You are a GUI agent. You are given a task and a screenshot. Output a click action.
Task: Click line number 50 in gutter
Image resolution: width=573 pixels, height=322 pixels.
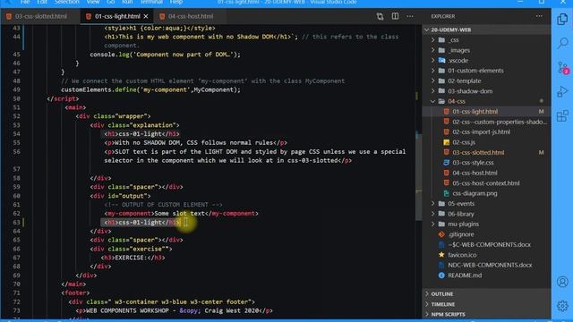pyautogui.click(x=16, y=98)
